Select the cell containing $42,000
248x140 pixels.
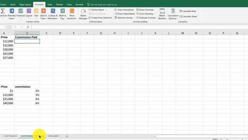[7, 54]
